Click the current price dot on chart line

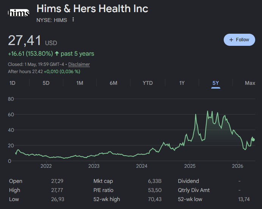[x=253, y=140]
